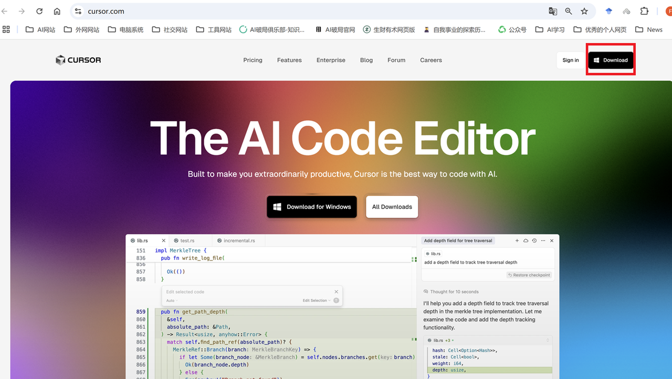Viewport: 672px width, 379px height.
Task: Close the Edit selected code popup
Action: point(337,291)
